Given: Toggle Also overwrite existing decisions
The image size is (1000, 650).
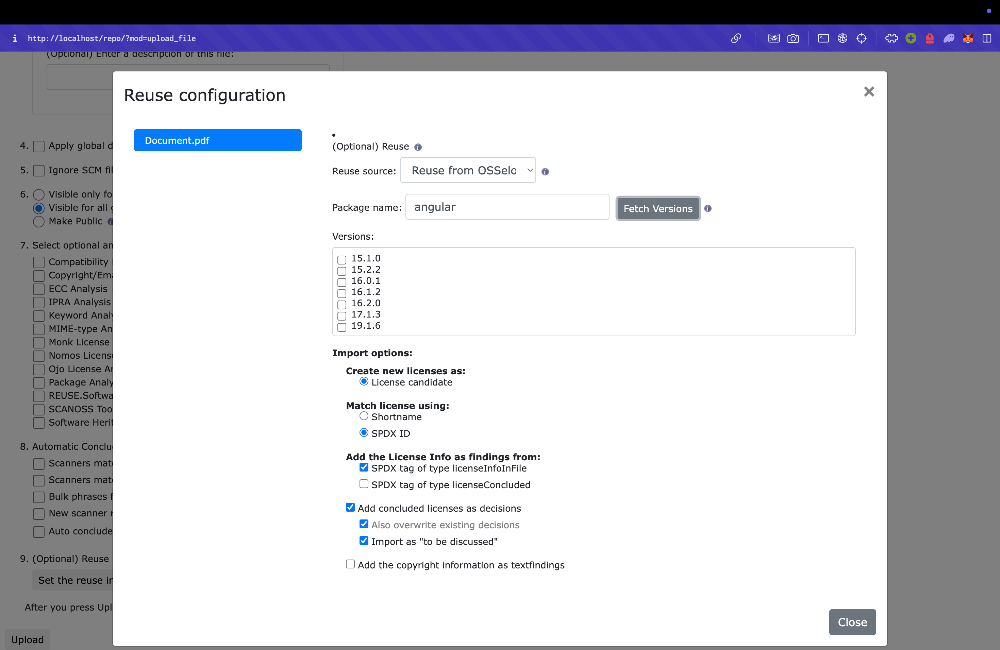Looking at the screenshot, I should 364,524.
